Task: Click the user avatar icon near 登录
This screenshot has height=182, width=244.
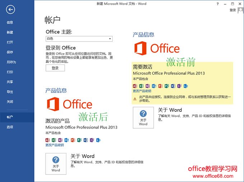Action: [240, 10]
